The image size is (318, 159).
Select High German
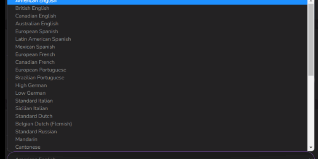click(x=157, y=85)
